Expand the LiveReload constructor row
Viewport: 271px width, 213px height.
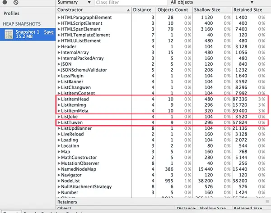[x=59, y=134]
